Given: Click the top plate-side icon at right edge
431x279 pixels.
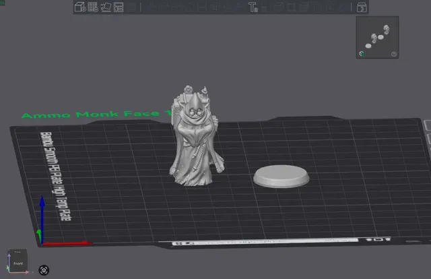Looking at the screenshot, I should 428,125.
